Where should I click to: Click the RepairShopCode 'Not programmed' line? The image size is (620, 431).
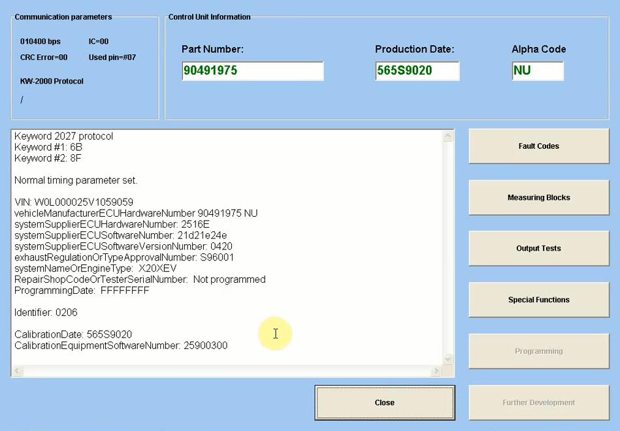point(140,279)
